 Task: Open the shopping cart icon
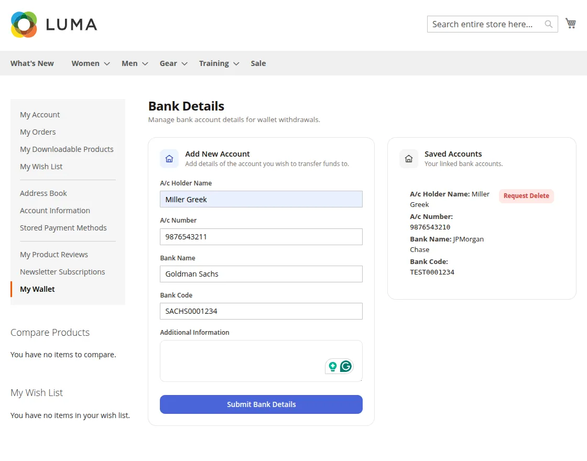coord(571,24)
